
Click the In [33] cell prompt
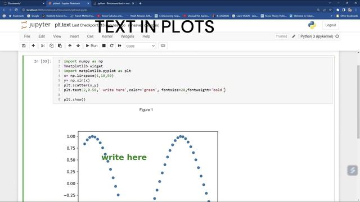[x=43, y=61]
